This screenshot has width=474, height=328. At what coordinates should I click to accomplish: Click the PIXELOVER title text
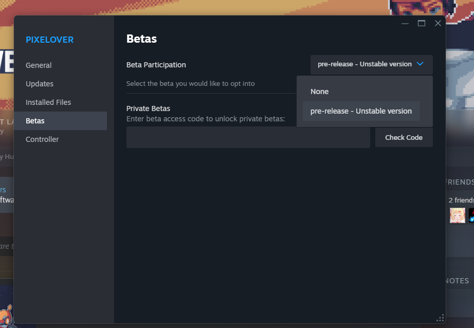tap(49, 40)
